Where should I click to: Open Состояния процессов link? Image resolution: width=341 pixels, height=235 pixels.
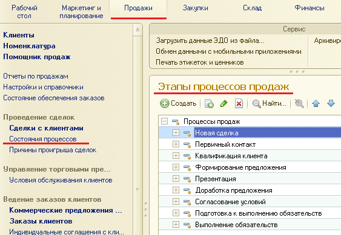tap(43, 139)
